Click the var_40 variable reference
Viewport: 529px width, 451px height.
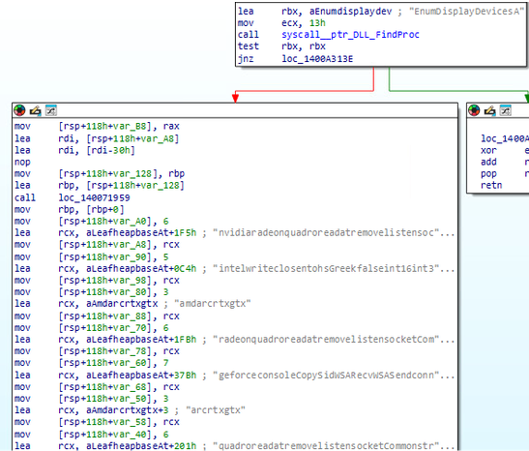pos(132,435)
